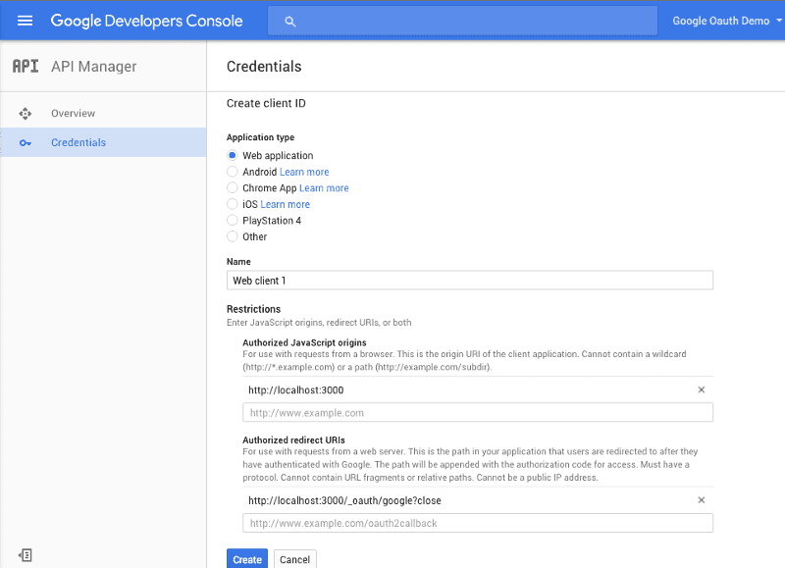The width and height of the screenshot is (785, 568).
Task: Remove the localhost oauth redirect URI
Action: [701, 500]
